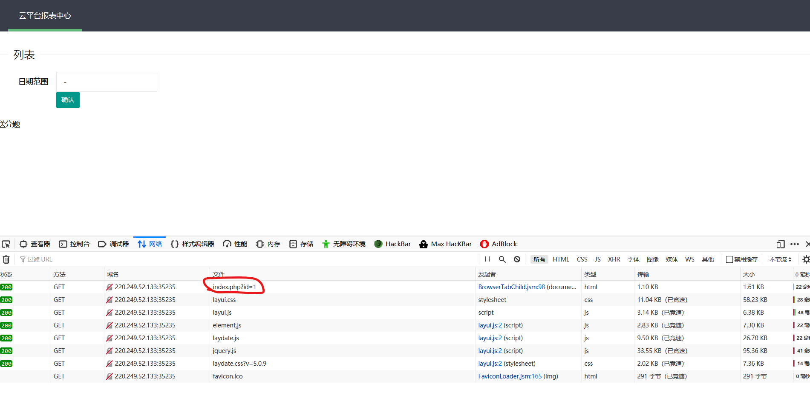Open the Max HacKBar panel

(x=446, y=244)
